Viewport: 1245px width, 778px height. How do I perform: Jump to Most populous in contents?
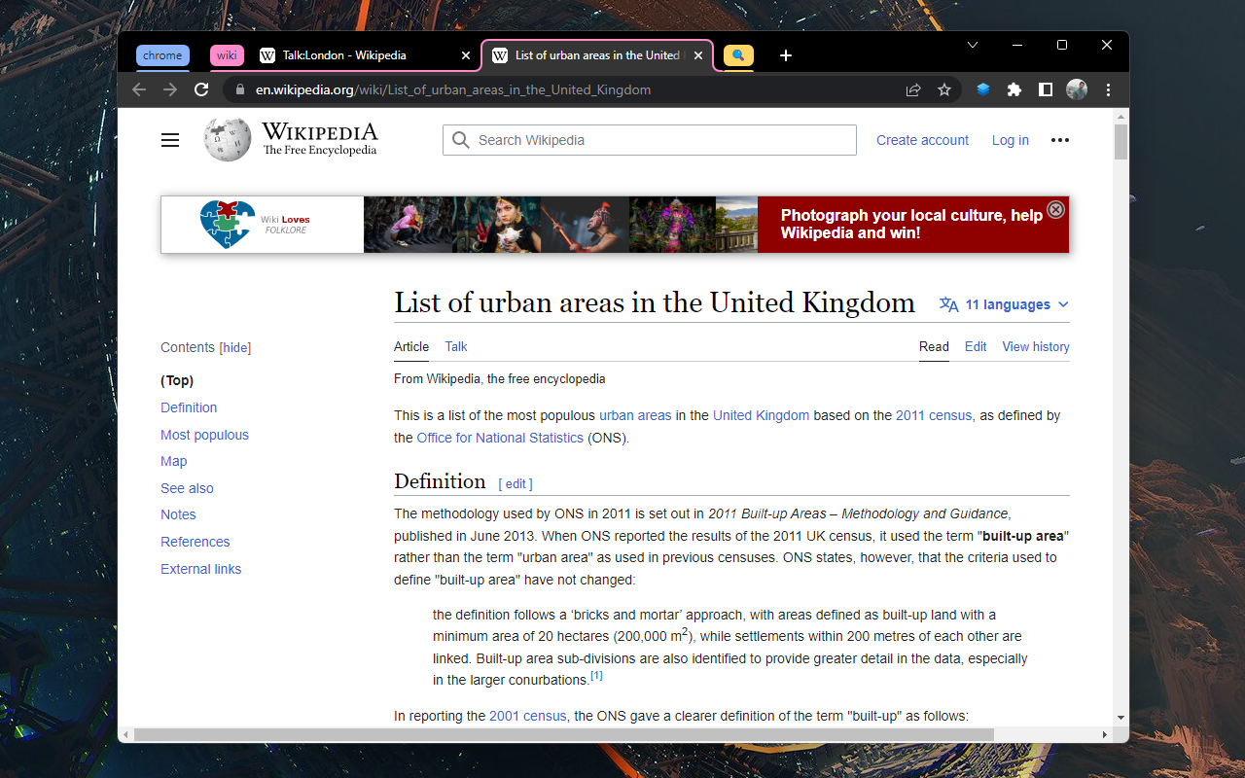tap(204, 435)
